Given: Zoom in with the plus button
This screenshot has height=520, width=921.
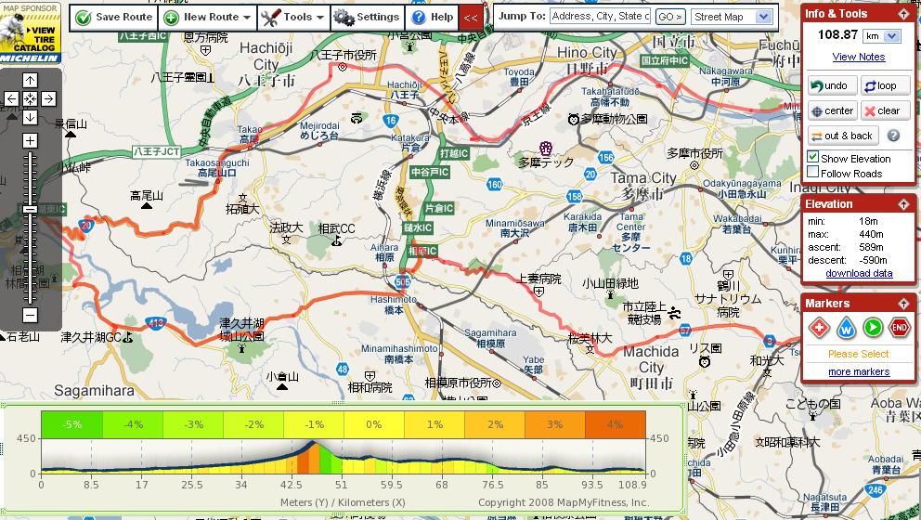Looking at the screenshot, I should (x=30, y=140).
